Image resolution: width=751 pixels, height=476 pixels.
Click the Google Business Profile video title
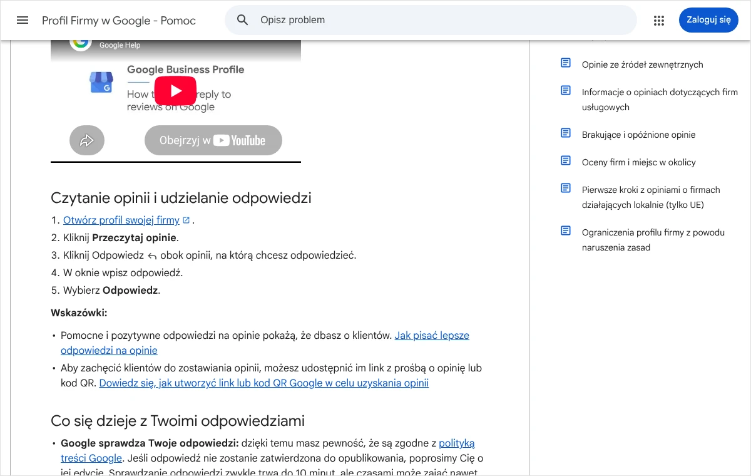[x=185, y=70]
